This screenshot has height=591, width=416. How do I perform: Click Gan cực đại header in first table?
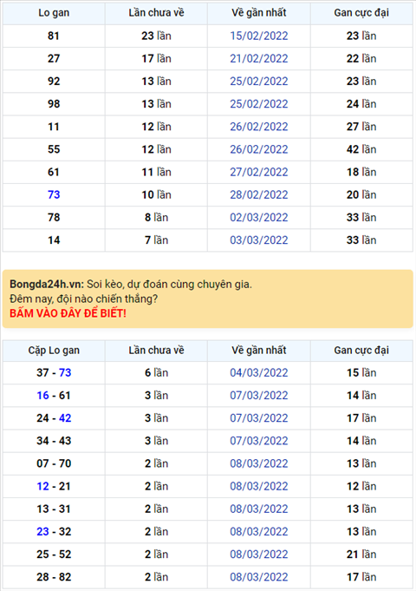click(361, 13)
